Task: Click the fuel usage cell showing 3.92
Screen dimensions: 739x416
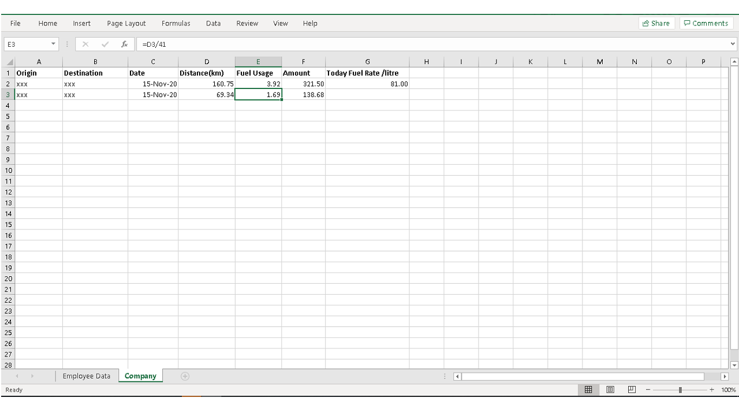Action: pos(258,84)
